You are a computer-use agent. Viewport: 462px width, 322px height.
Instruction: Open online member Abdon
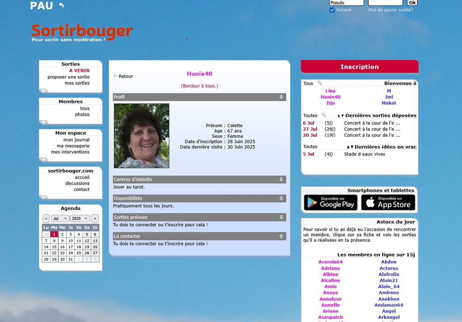[388, 262]
